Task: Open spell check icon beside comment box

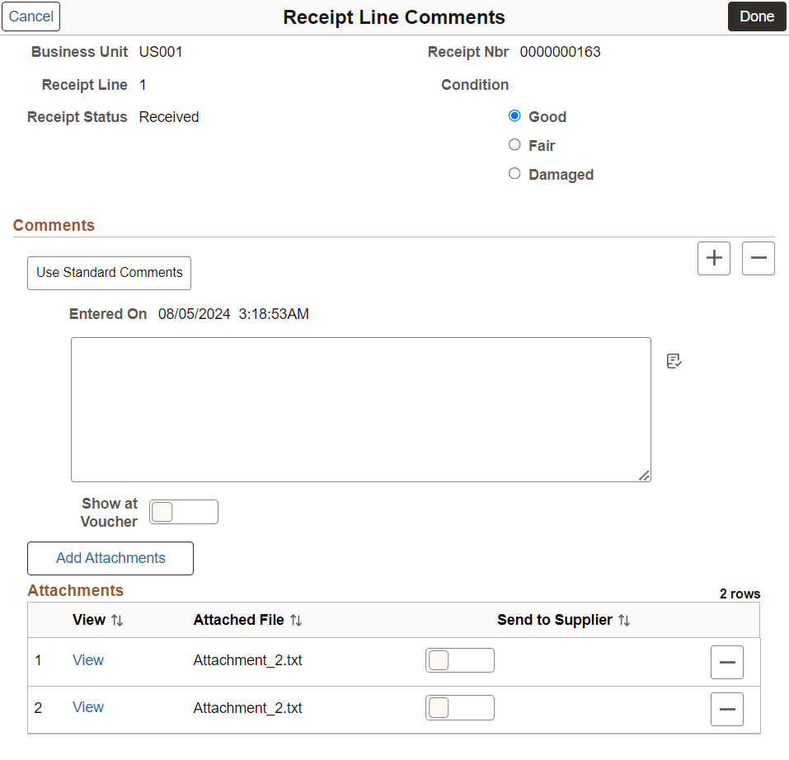Action: click(x=674, y=361)
